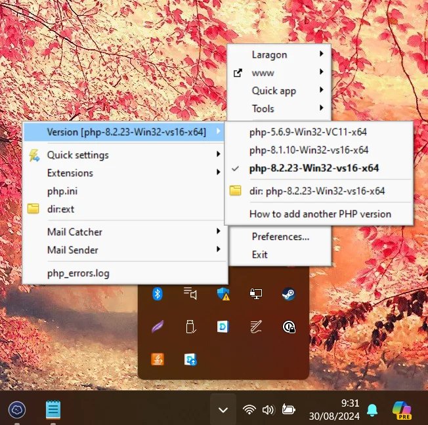This screenshot has height=425, width=428.
Task: Select checked php-8.2.23-Win32-vs16-x64 version
Action: 319,168
